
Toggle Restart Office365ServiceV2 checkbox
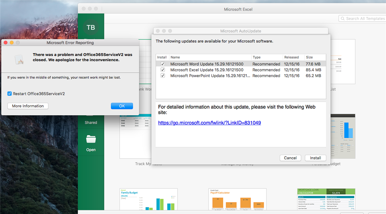coord(9,94)
